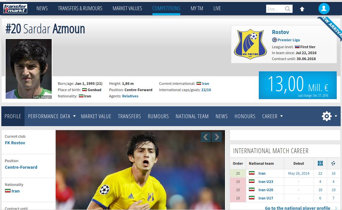
Task: Switch to the player News tab
Action: 222,116
